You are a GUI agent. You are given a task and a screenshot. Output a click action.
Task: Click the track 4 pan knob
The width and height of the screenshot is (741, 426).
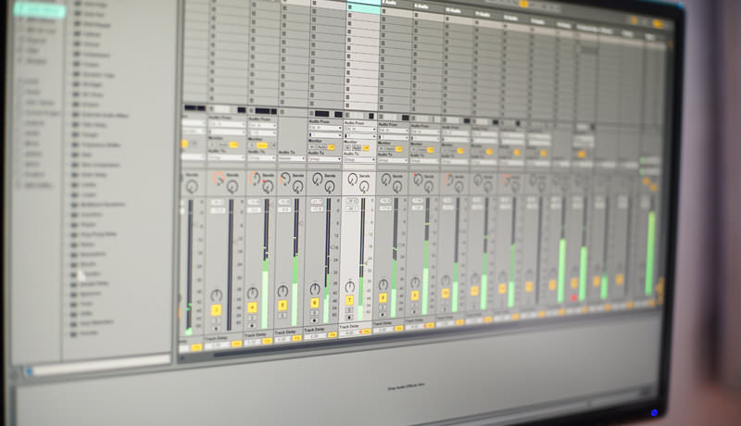click(x=252, y=293)
